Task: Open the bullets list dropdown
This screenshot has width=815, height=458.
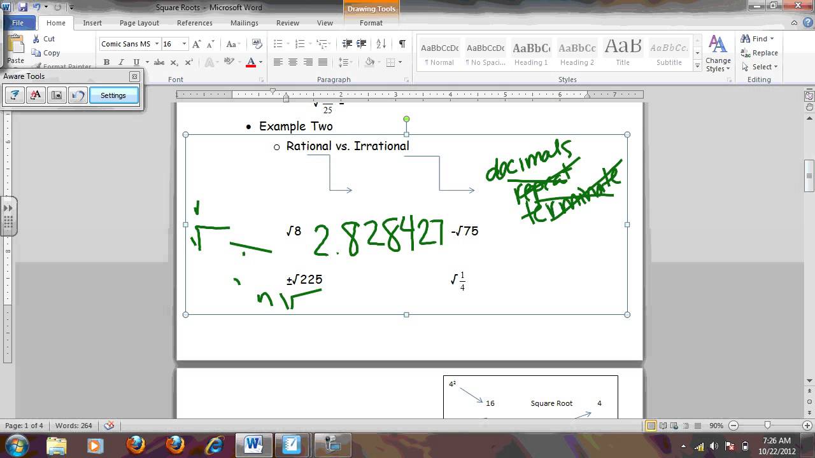Action: pyautogui.click(x=281, y=44)
